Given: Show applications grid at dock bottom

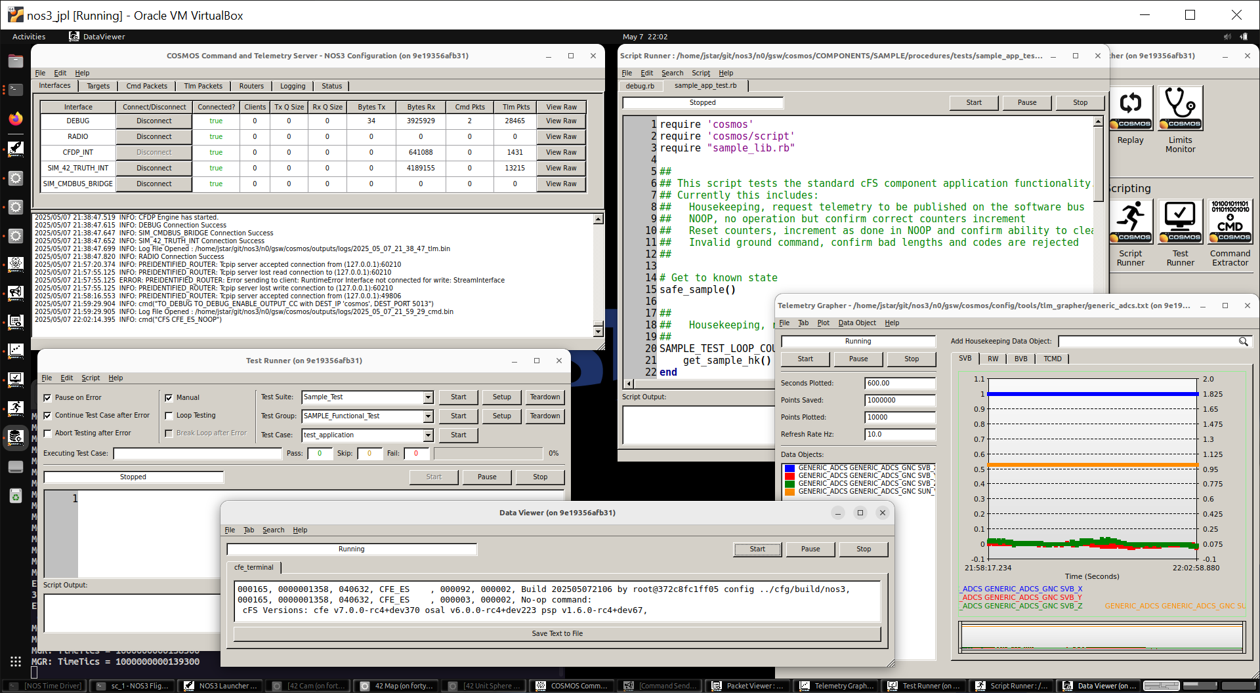Looking at the screenshot, I should (16, 662).
